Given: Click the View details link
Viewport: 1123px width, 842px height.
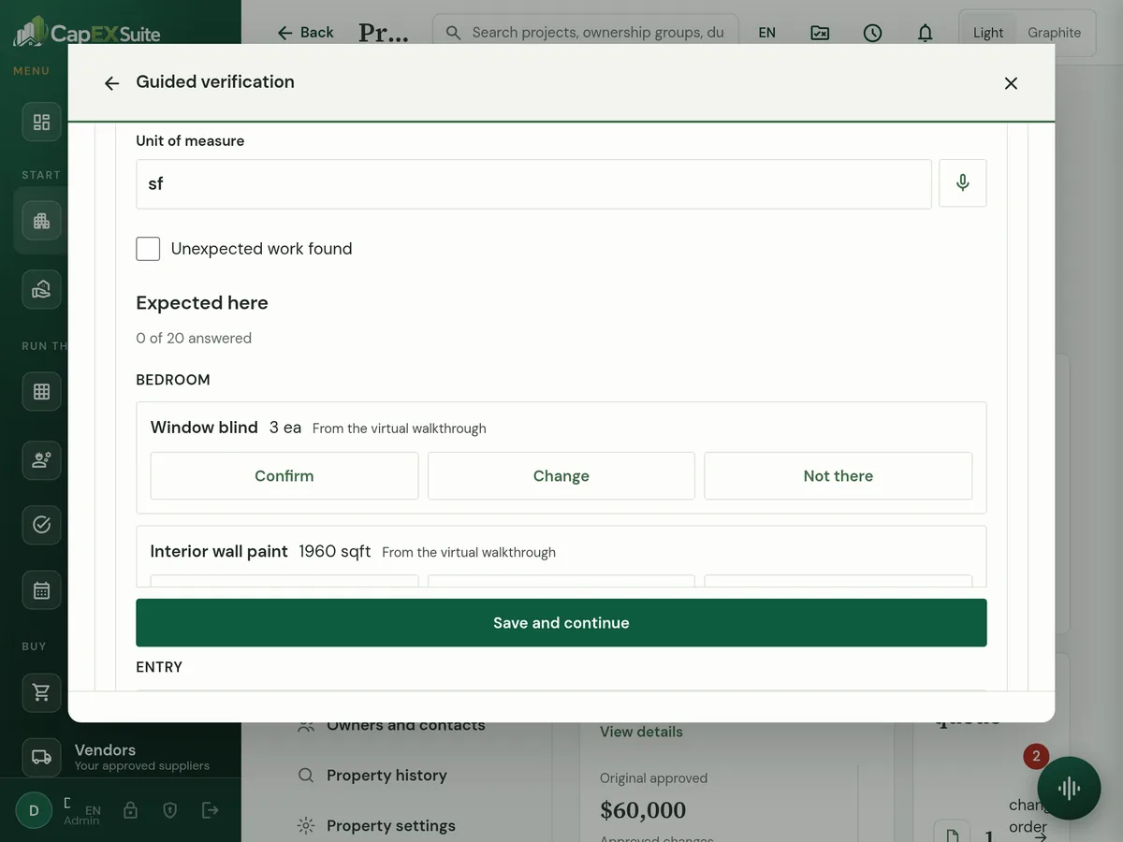Looking at the screenshot, I should pos(641,732).
